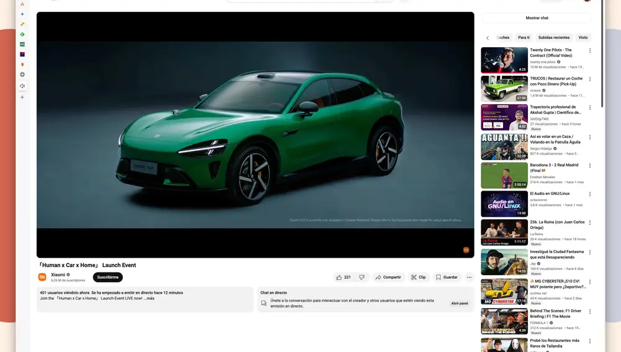
Task: Open options menu for TRUCOS Restaurar video
Action: [590, 79]
